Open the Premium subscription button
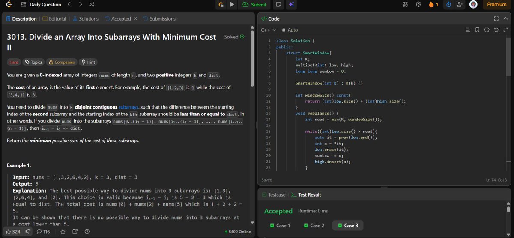The image size is (514, 238). [497, 5]
